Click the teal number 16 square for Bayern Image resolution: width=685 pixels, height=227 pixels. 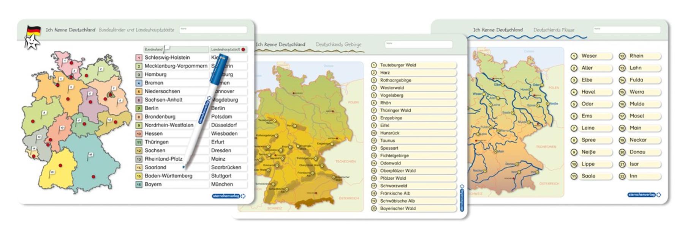(139, 185)
